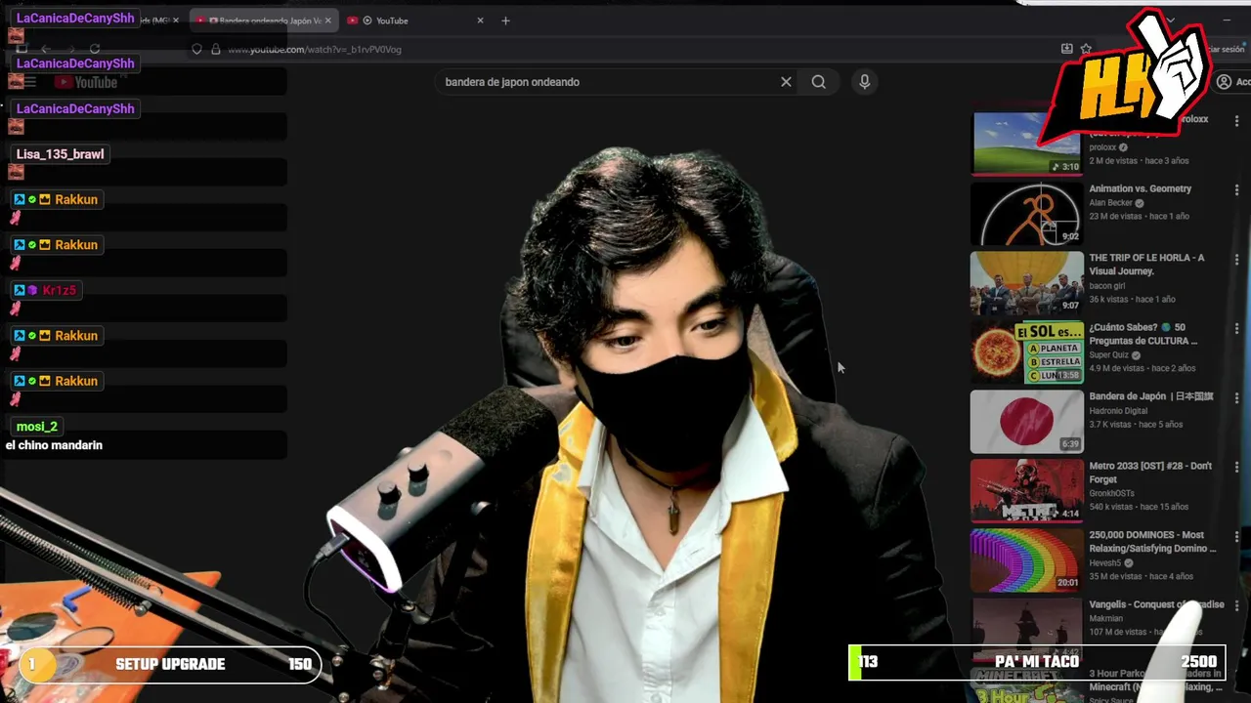This screenshot has height=703, width=1251.
Task: Click the 'SETUP UPGRADE' goal bar
Action: [170, 664]
